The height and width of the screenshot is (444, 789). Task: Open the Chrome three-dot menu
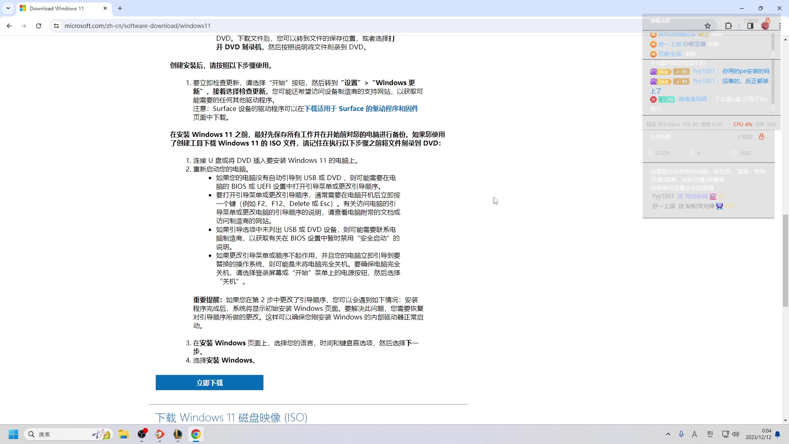(780, 25)
